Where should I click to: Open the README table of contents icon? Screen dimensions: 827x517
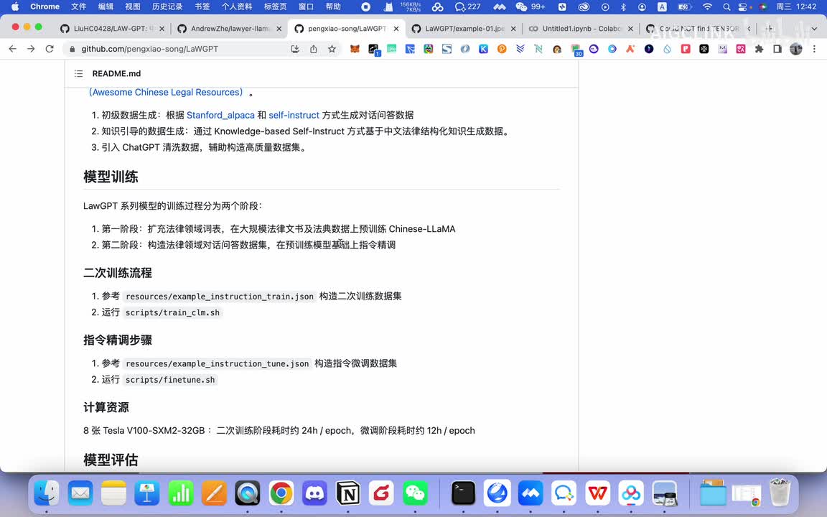(79, 74)
